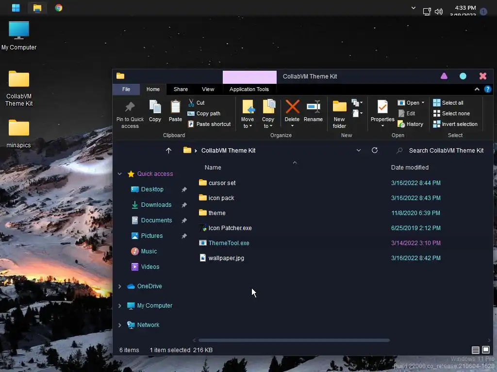Open the New item dropdown
This screenshot has height=372, width=497.
pyautogui.click(x=357, y=103)
